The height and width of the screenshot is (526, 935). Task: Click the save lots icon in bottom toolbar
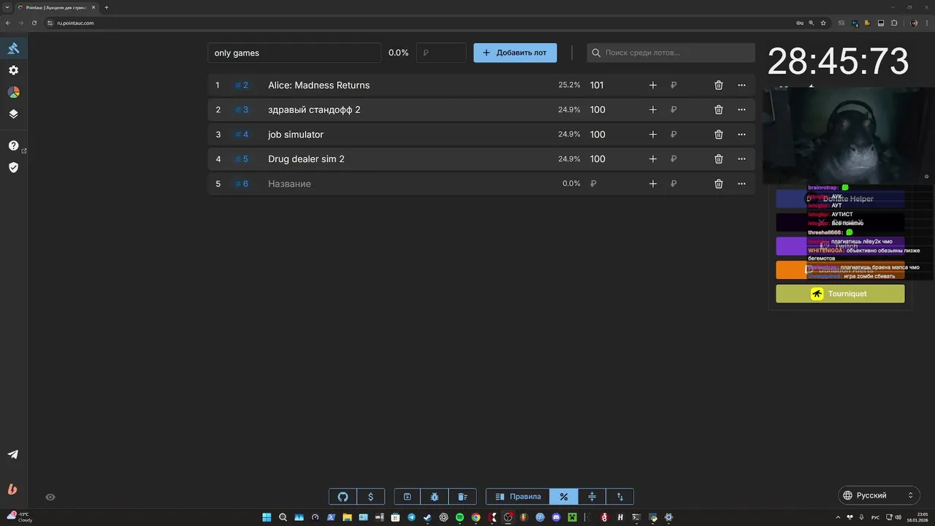(408, 497)
